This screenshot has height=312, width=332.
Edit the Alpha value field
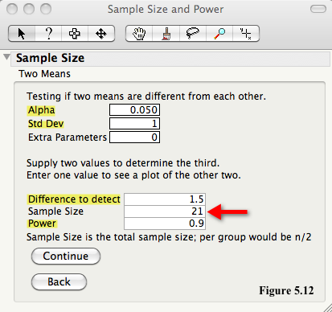[135, 110]
